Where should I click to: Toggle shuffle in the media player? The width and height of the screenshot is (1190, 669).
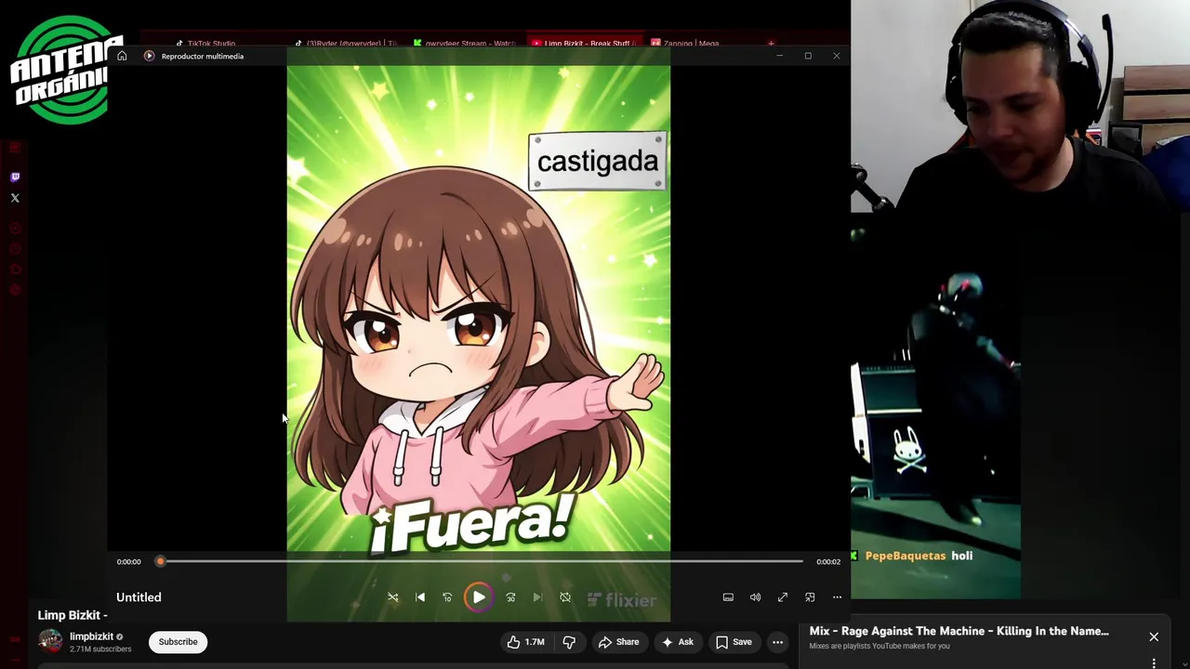pyautogui.click(x=392, y=597)
